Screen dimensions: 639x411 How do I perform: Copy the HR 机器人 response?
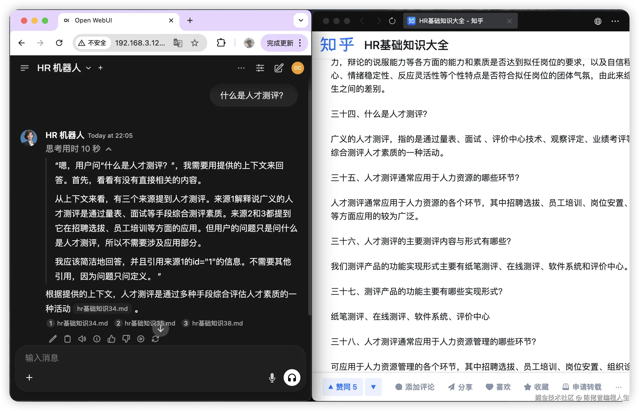click(x=67, y=339)
